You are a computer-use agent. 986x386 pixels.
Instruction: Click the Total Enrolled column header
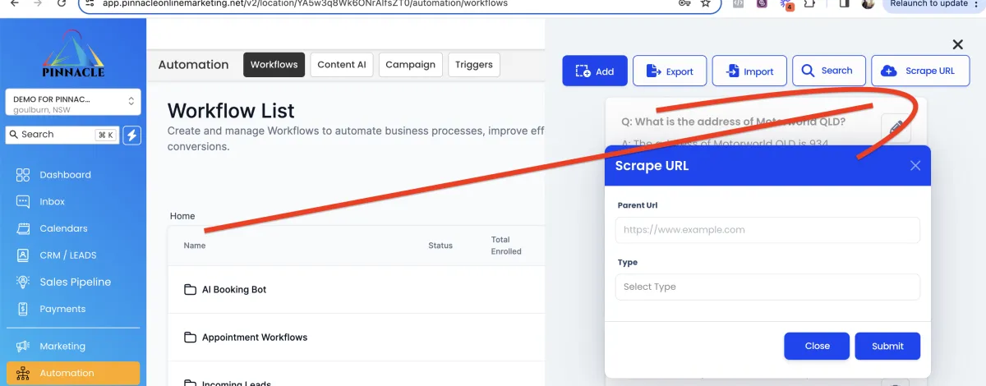click(506, 246)
